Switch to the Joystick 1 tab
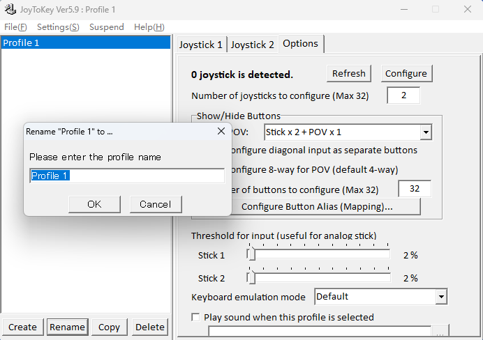Screen dimensions: 483x340 (200, 45)
